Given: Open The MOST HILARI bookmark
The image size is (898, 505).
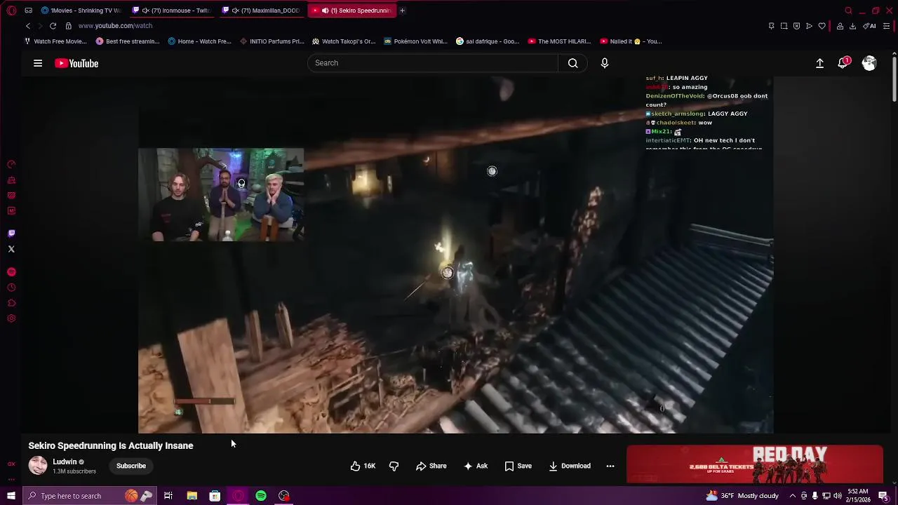Looking at the screenshot, I should point(559,41).
